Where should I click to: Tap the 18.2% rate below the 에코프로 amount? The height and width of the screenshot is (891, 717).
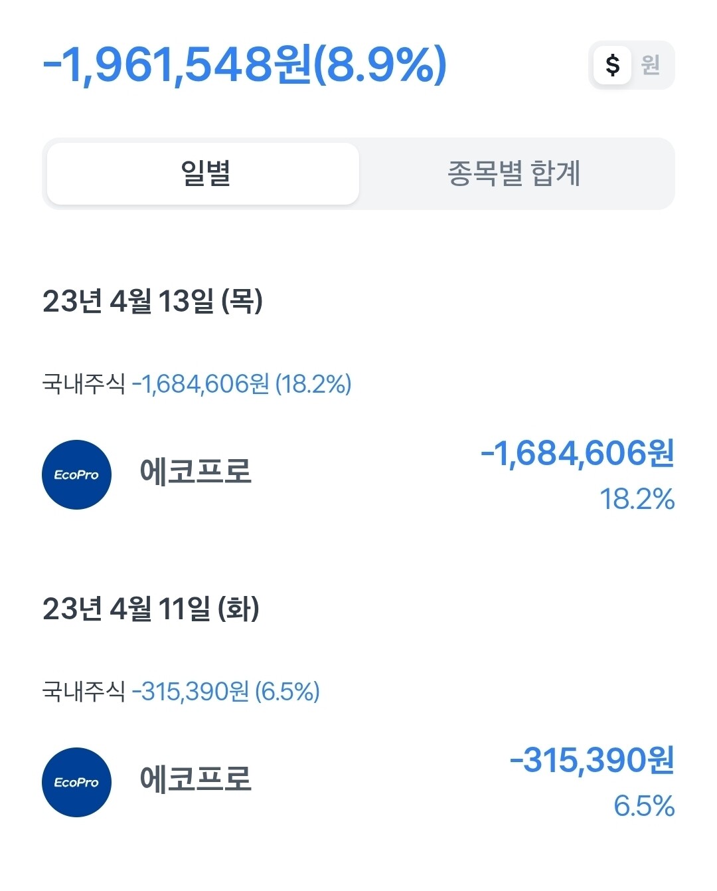637,499
